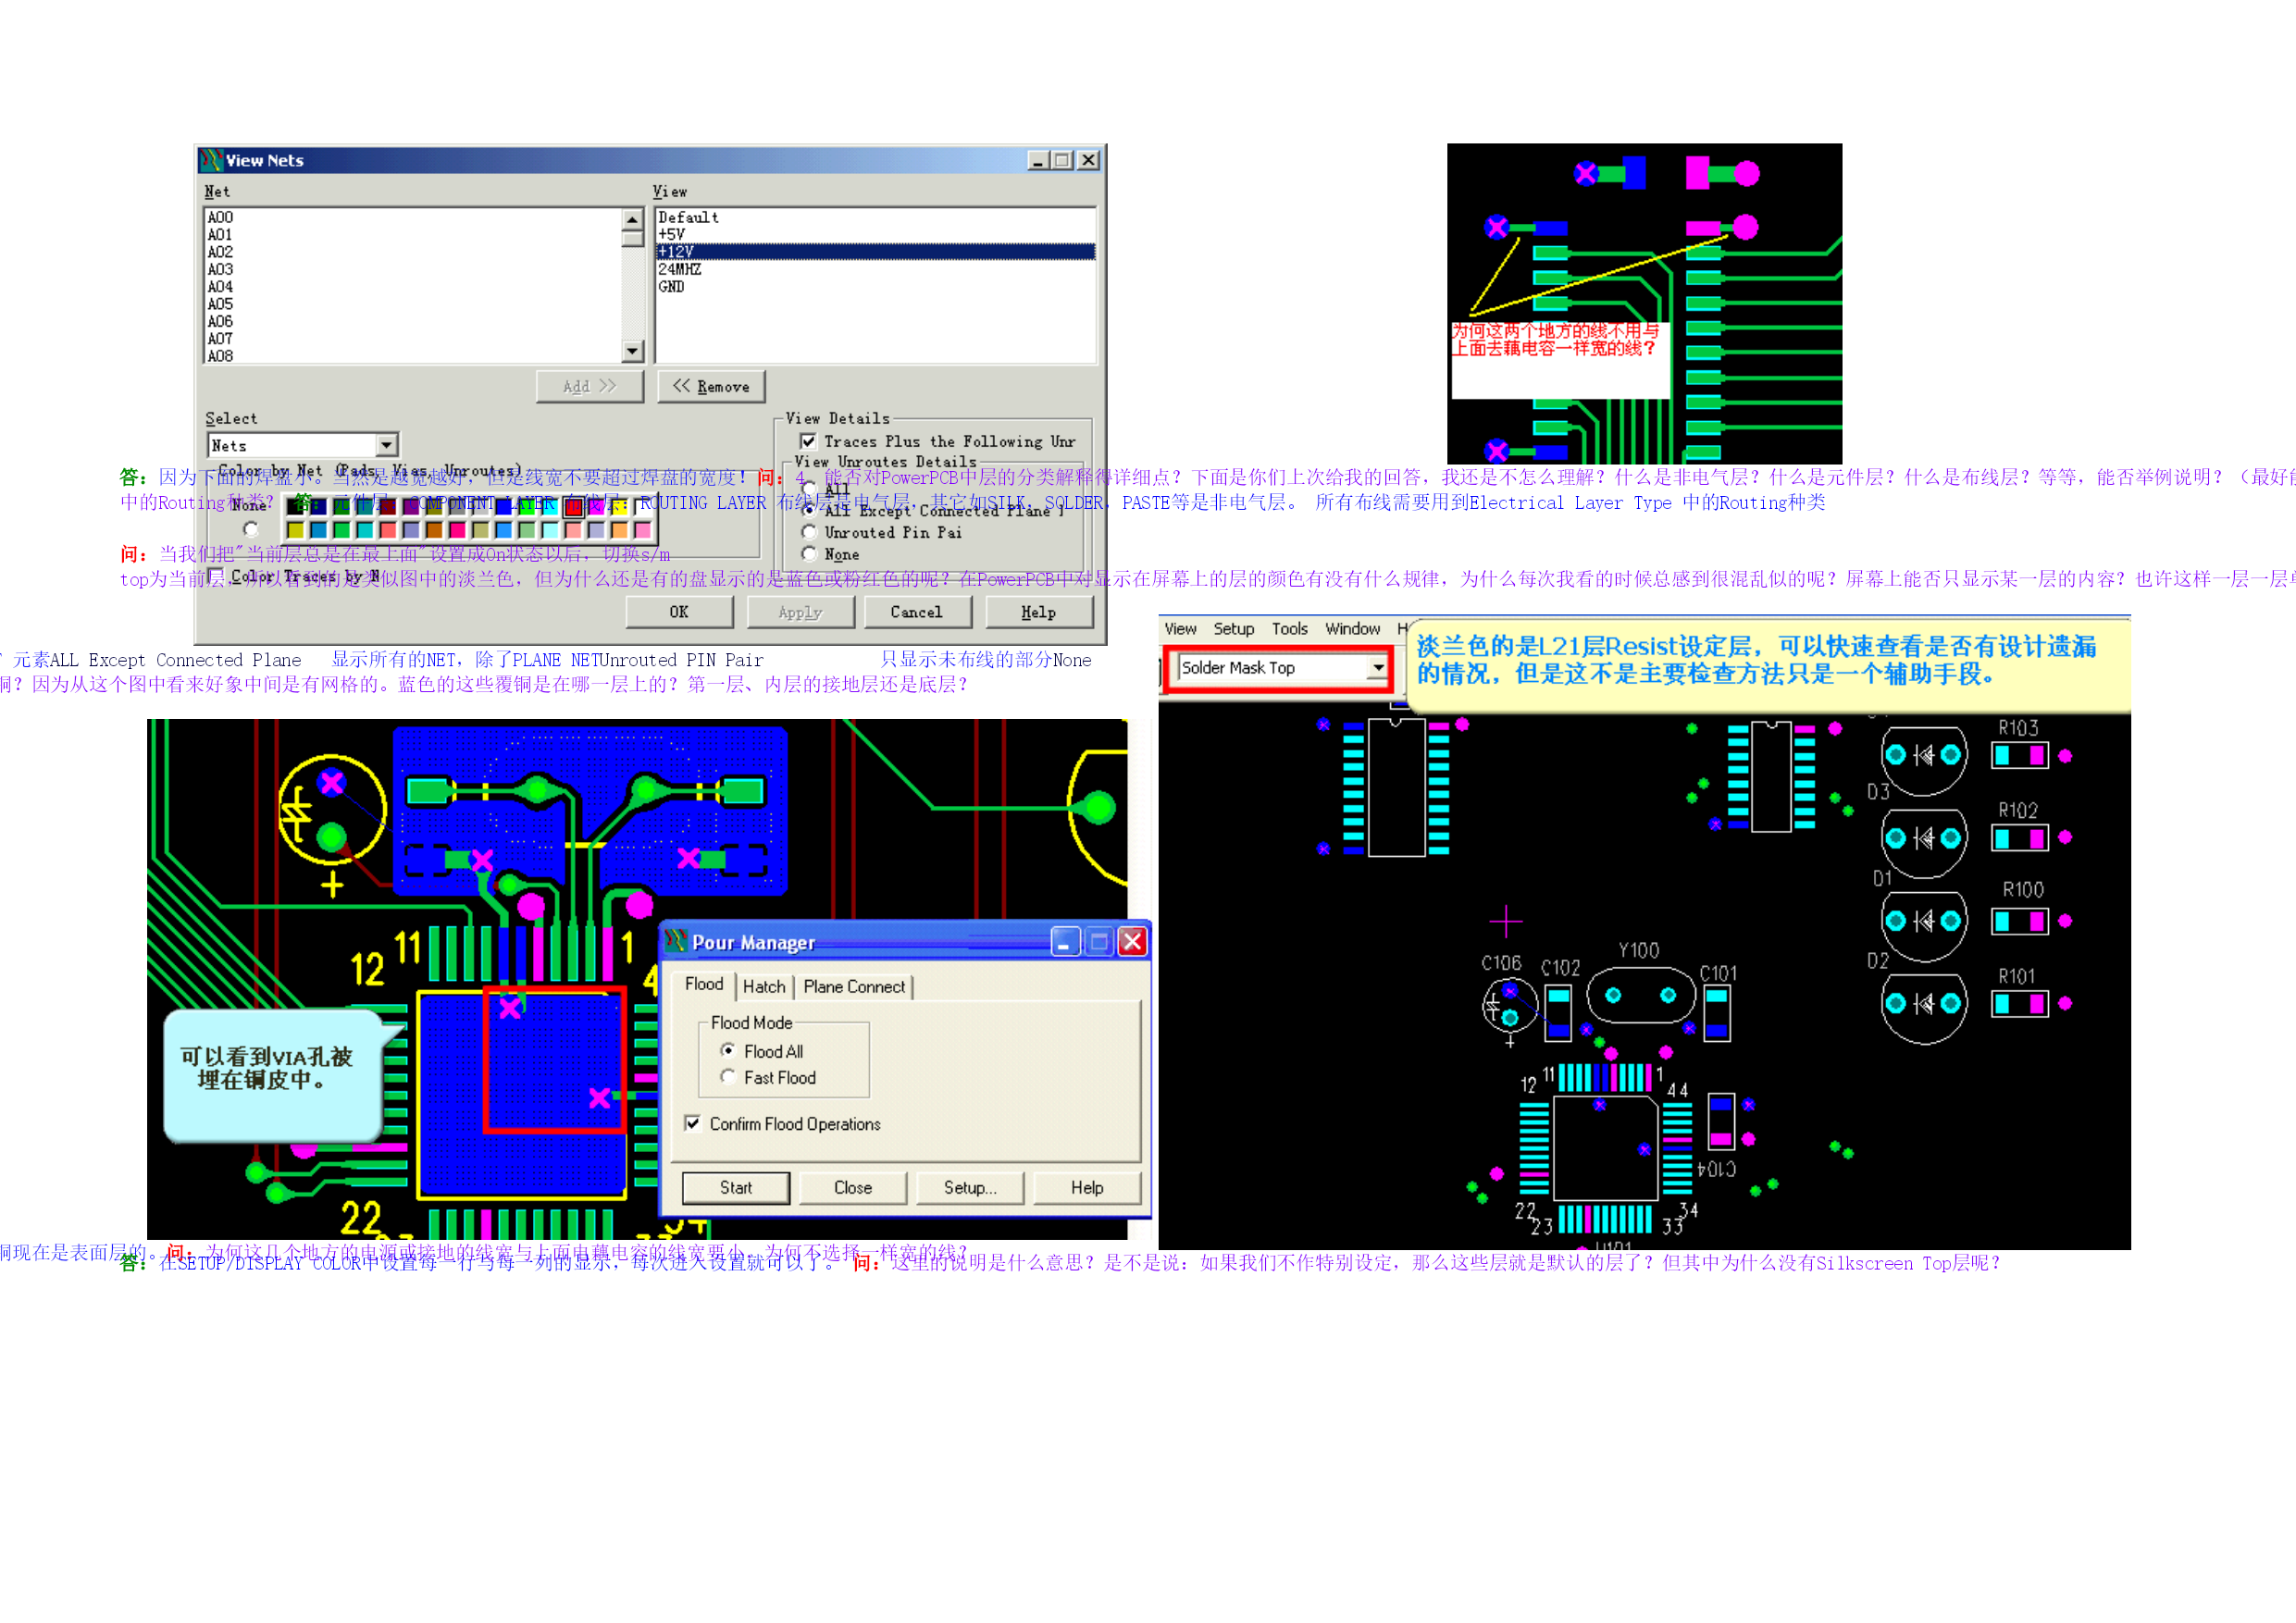Click the R103 resistor footprint on the PCB
This screenshot has width=2296, height=1623.
tap(2020, 756)
